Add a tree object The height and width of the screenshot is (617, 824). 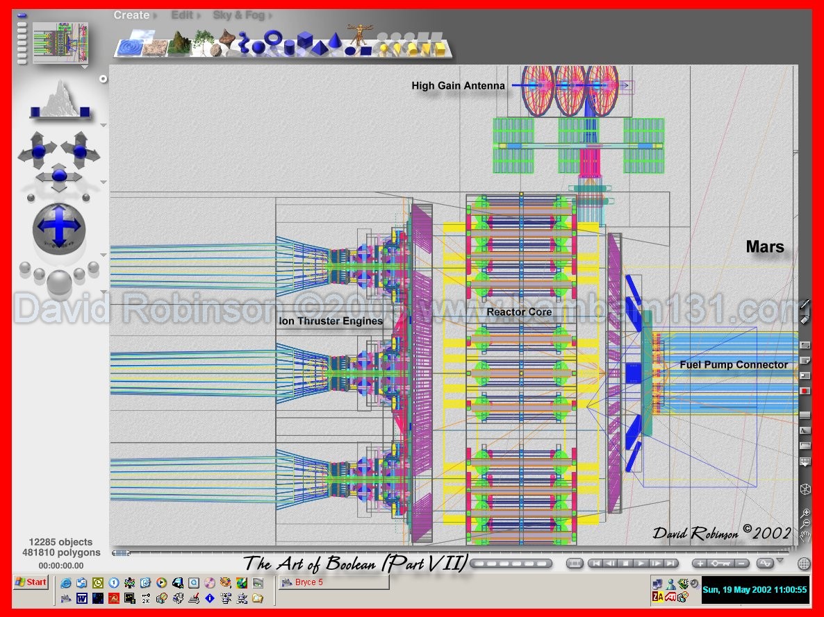pyautogui.click(x=202, y=42)
